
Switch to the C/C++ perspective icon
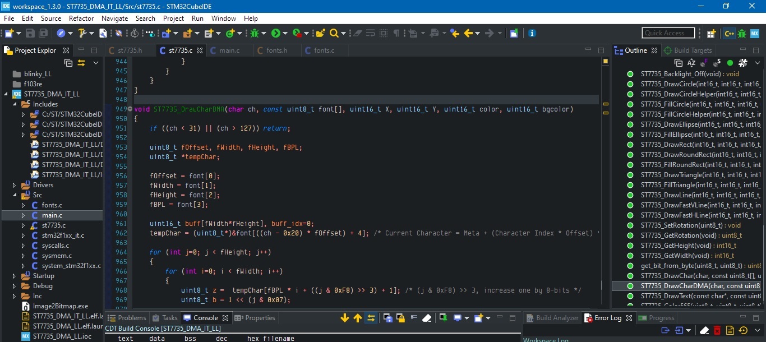[x=729, y=34]
